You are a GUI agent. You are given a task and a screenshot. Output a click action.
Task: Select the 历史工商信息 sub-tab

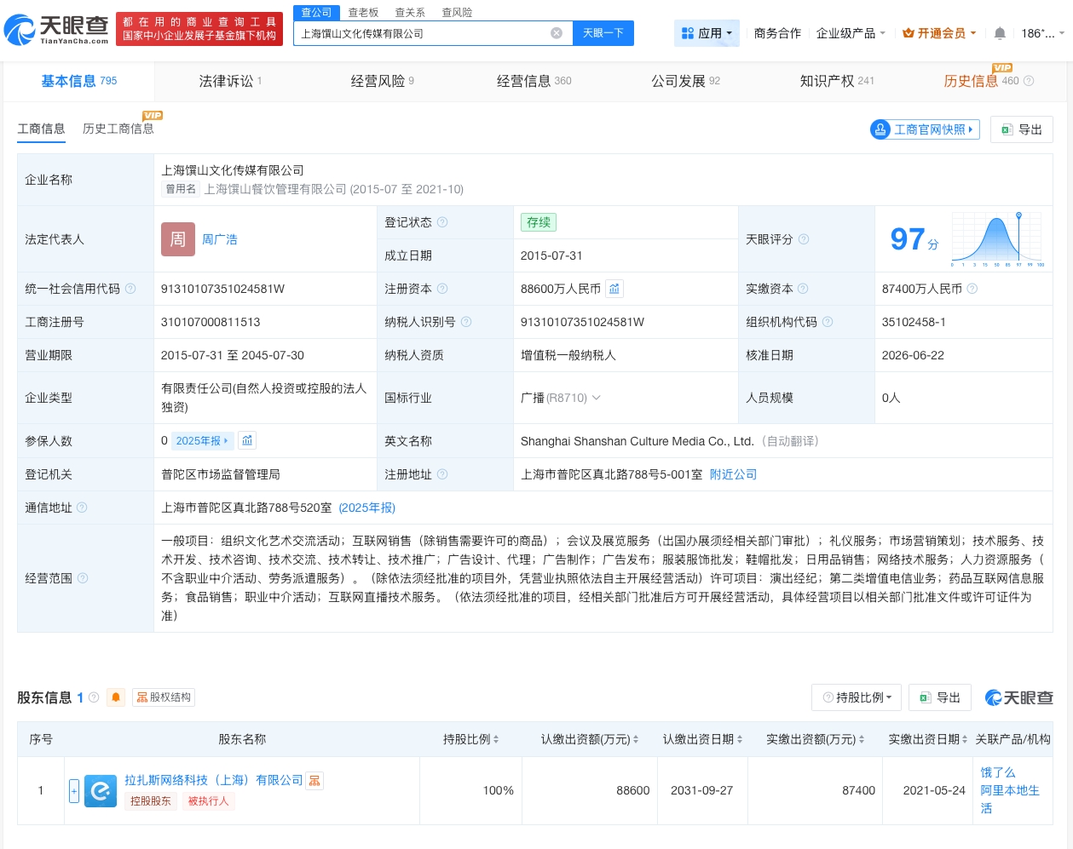point(118,129)
